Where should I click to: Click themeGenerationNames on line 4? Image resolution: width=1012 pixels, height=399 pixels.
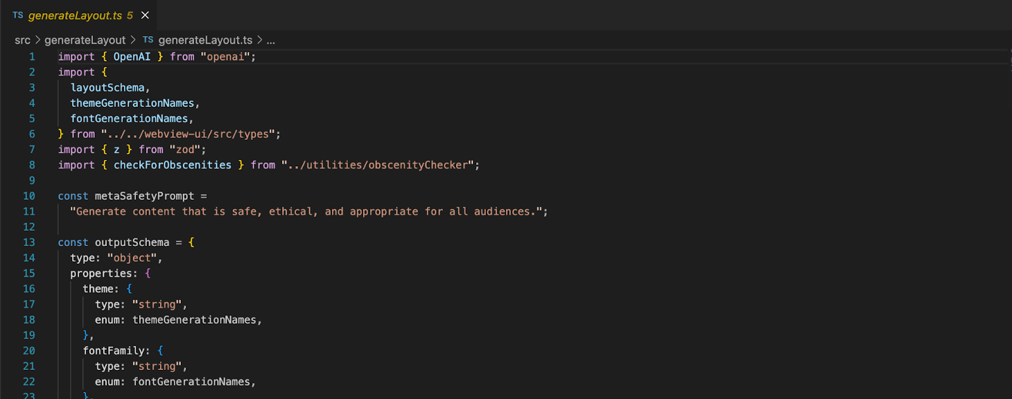pyautogui.click(x=132, y=103)
